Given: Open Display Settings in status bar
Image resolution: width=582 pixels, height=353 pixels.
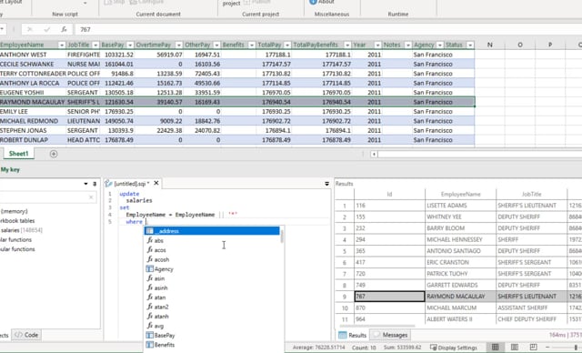Looking at the screenshot, I should pyautogui.click(x=453, y=348).
